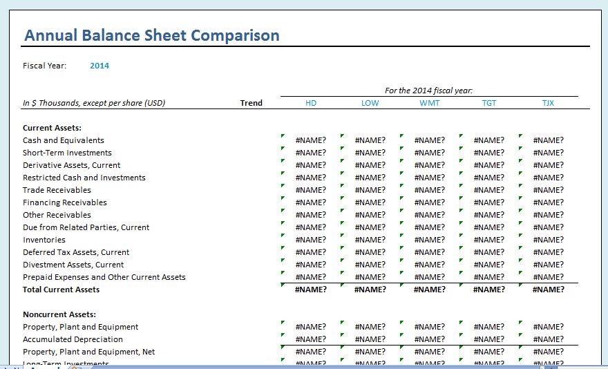Click the Deferred Tax Assets, Current label
This screenshot has width=608, height=369.
[x=76, y=252]
